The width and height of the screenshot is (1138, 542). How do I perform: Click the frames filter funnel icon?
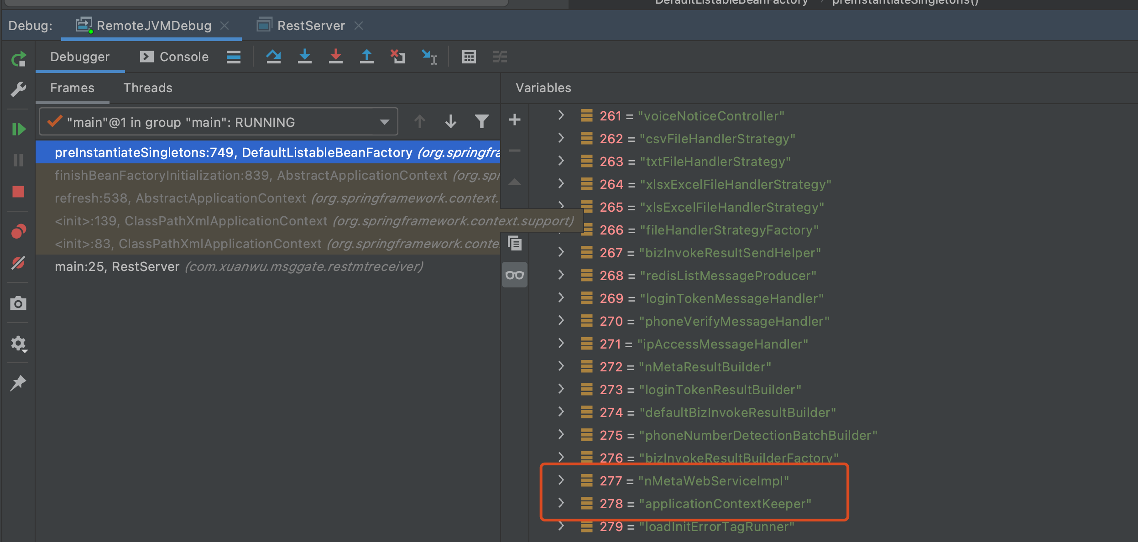coord(482,122)
